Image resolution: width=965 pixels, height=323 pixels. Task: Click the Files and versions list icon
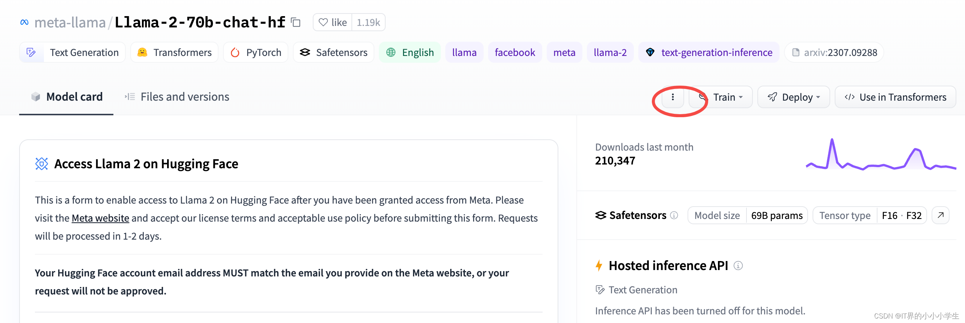click(130, 97)
